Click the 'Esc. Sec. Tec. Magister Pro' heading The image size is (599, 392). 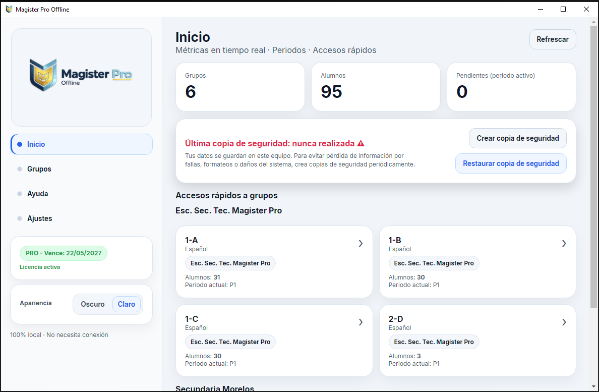coord(228,210)
